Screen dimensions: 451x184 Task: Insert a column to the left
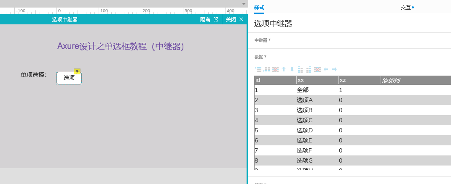click(x=300, y=69)
